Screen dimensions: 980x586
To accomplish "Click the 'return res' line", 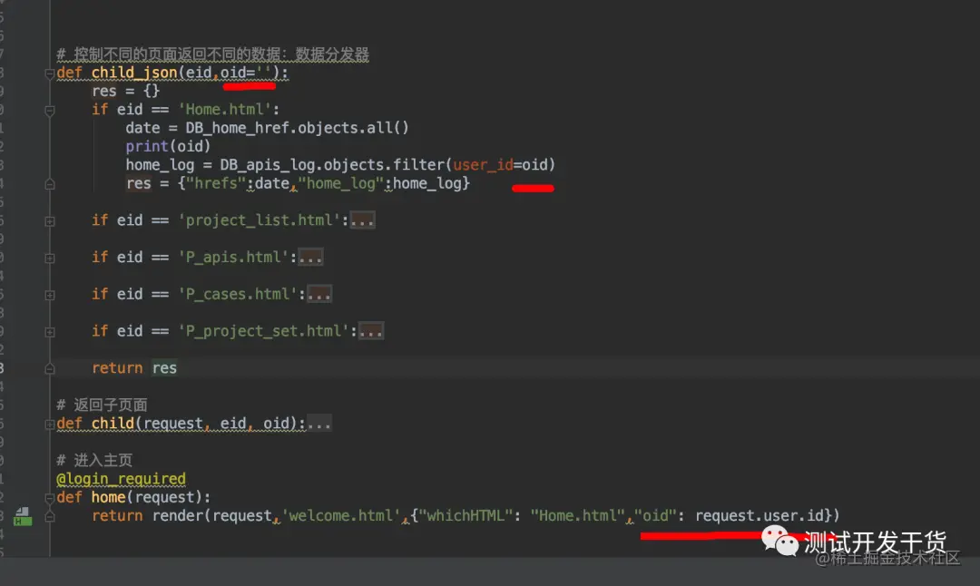I will [134, 368].
